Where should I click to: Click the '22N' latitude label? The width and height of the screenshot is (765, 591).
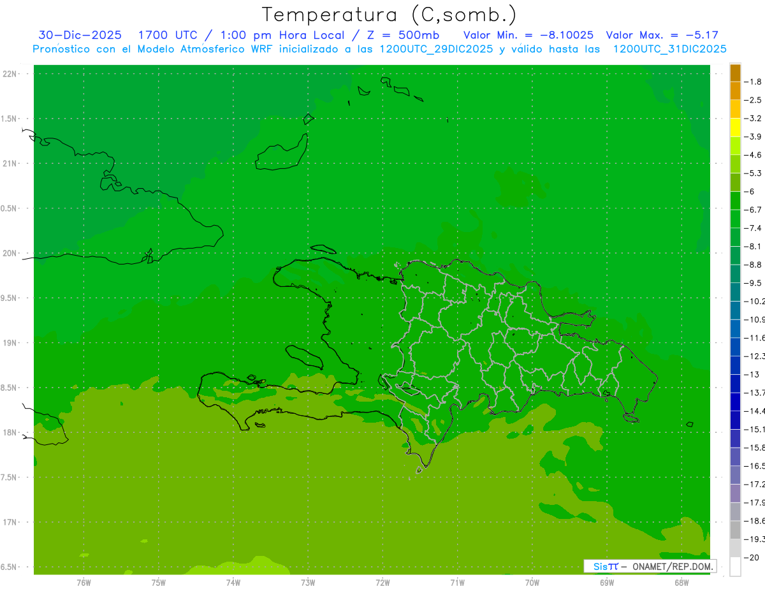10,74
